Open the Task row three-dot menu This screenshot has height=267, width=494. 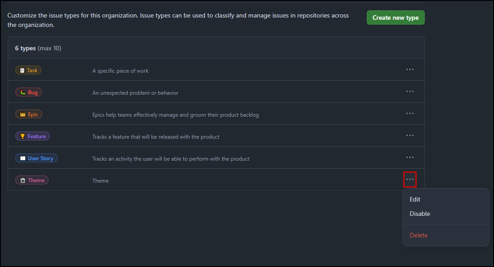point(409,70)
